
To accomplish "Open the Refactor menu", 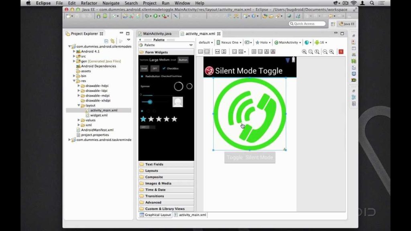I will (89, 3).
